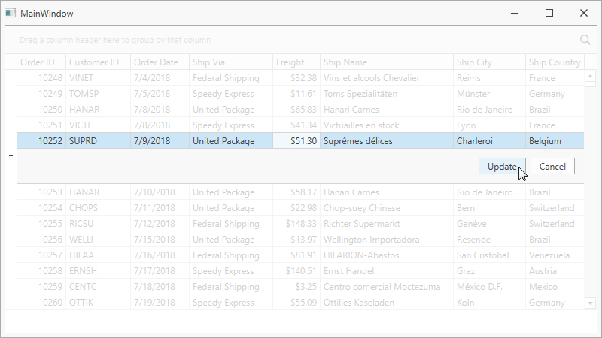Click the VINET customer cell
Screen dimensions: 602x338
99,78
